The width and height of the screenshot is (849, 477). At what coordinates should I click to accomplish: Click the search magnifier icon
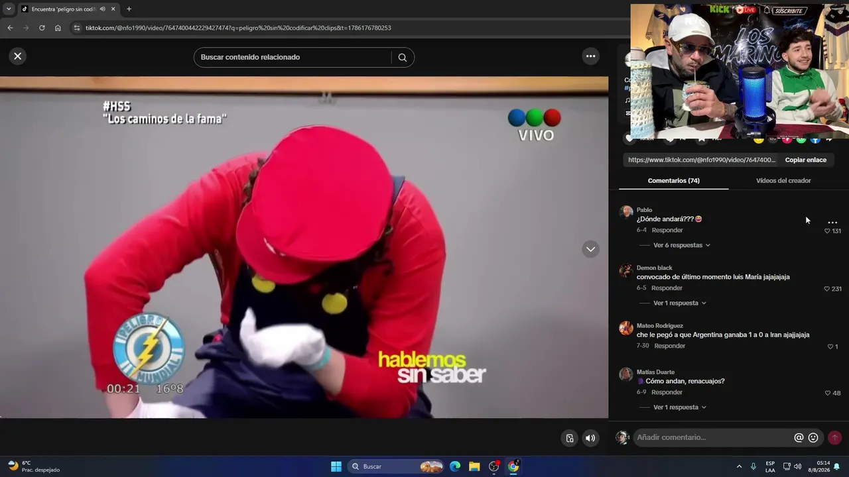click(x=402, y=58)
